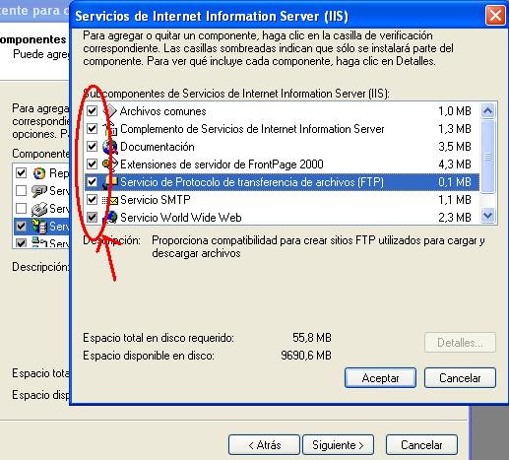Screen dimensions: 509x460
Task: Click the media player icon in the back window
Action: [x=39, y=173]
